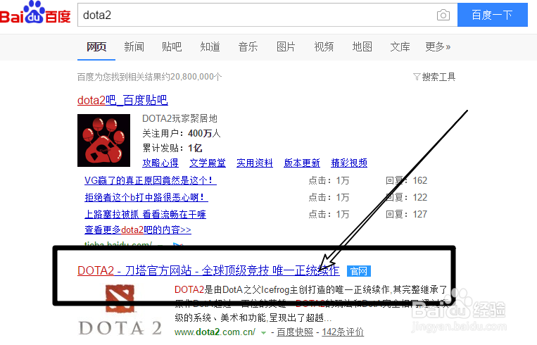Go to the 知道 tab
537x345 pixels.
[x=210, y=46]
